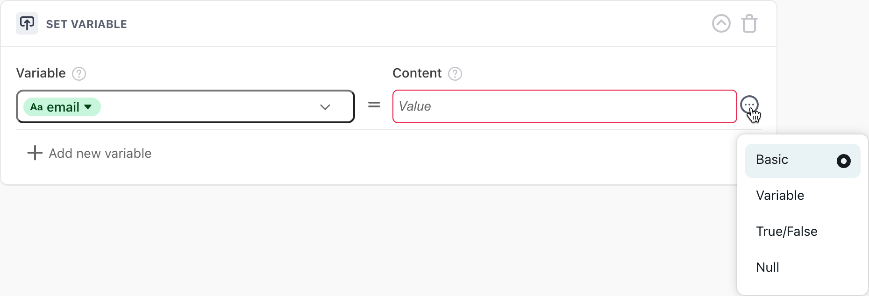Screen dimensions: 869x296
Task: Choose Variable from the content type menu
Action: click(x=780, y=196)
